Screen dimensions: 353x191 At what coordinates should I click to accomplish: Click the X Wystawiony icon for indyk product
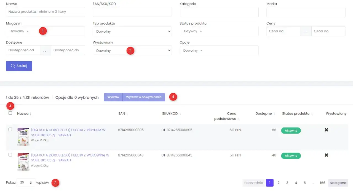(326, 130)
